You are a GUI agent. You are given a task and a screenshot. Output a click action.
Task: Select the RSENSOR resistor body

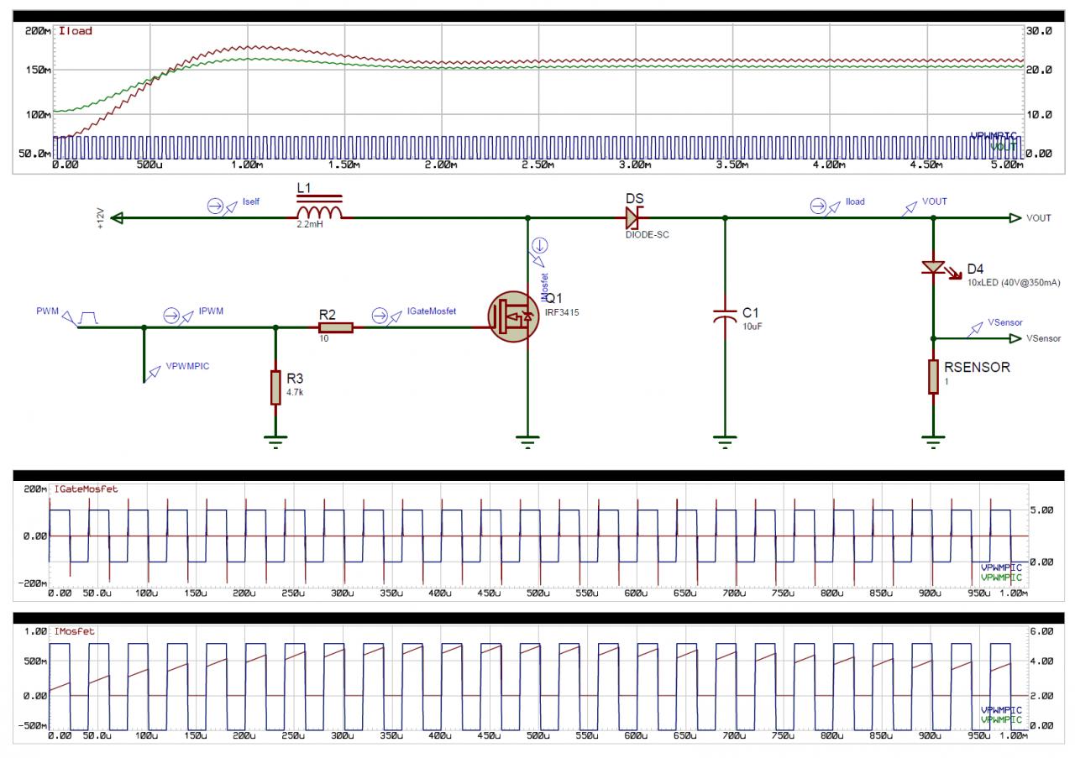[933, 375]
